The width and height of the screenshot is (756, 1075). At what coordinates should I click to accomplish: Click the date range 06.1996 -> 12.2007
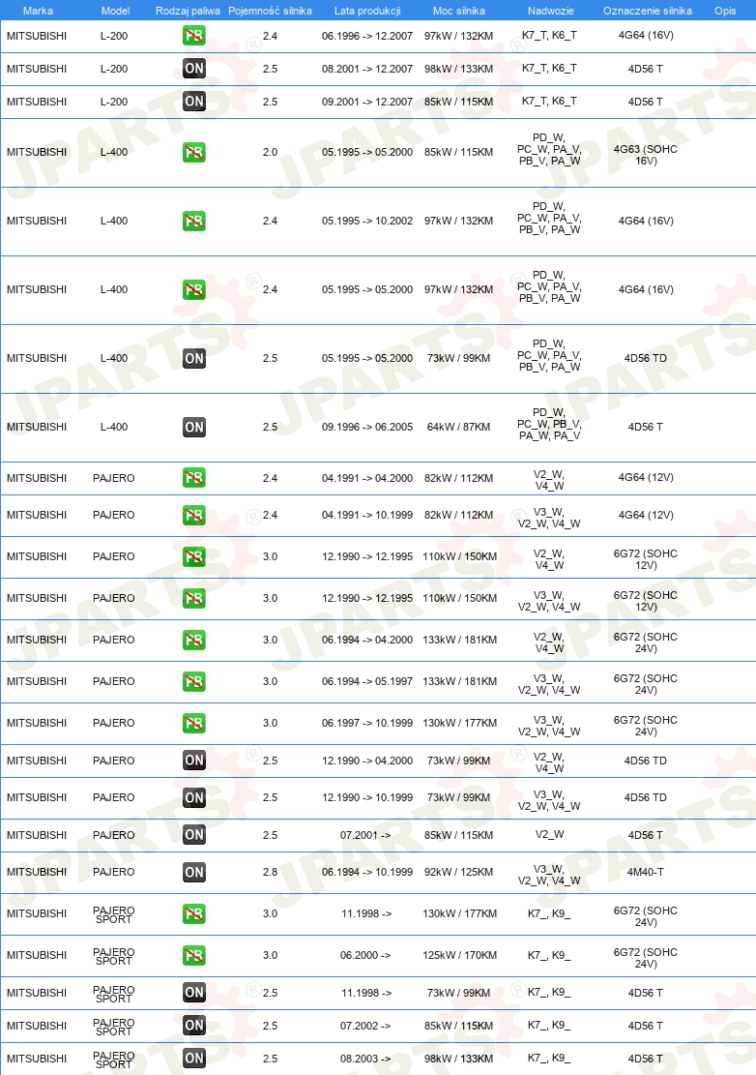[367, 36]
